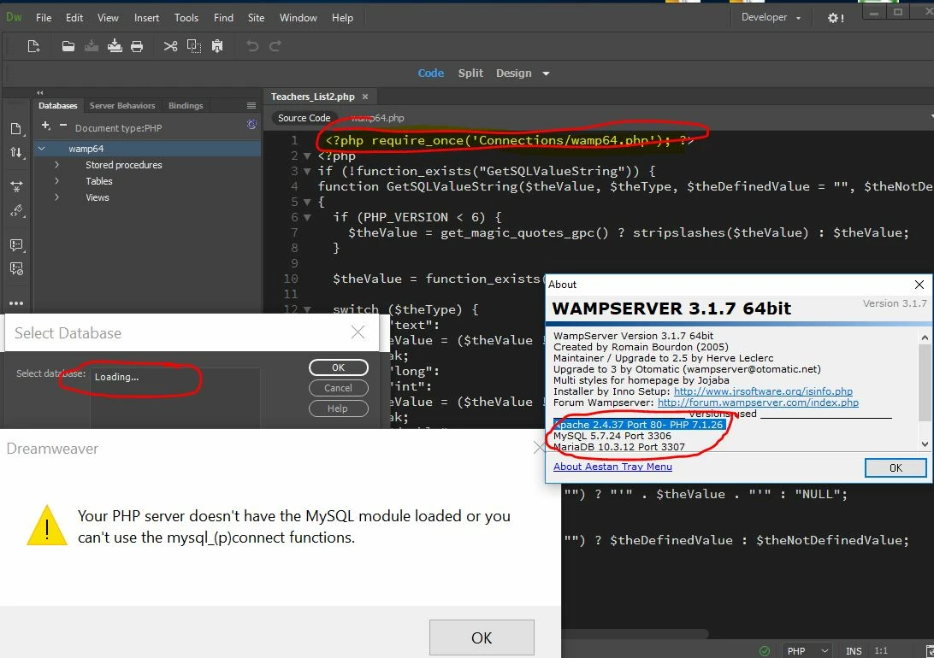The height and width of the screenshot is (658, 934).
Task: Open the Site menu
Action: click(256, 18)
